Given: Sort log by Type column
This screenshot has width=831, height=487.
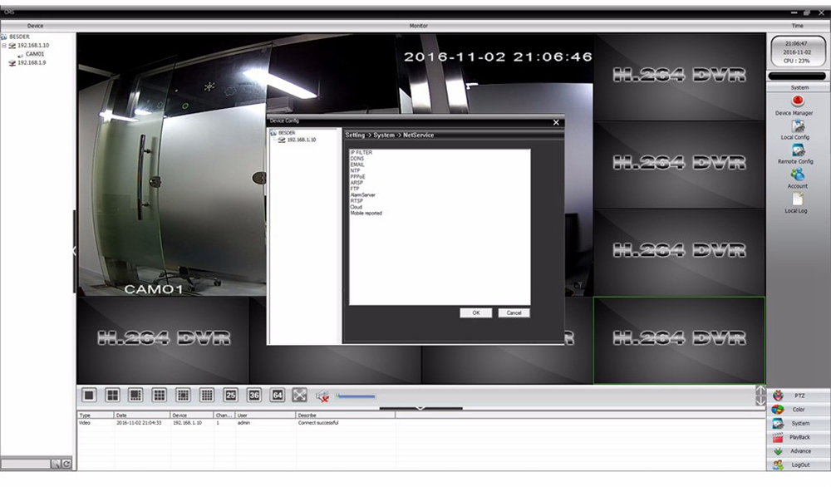Looking at the screenshot, I should pyautogui.click(x=96, y=415).
